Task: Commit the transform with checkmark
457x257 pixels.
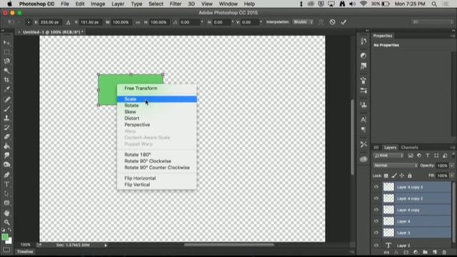Action: 343,22
